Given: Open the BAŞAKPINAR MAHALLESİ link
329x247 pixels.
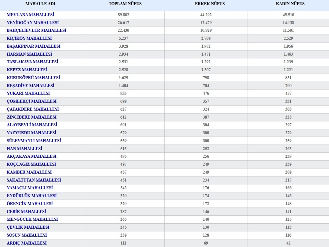Looking at the screenshot, I should (33, 46).
